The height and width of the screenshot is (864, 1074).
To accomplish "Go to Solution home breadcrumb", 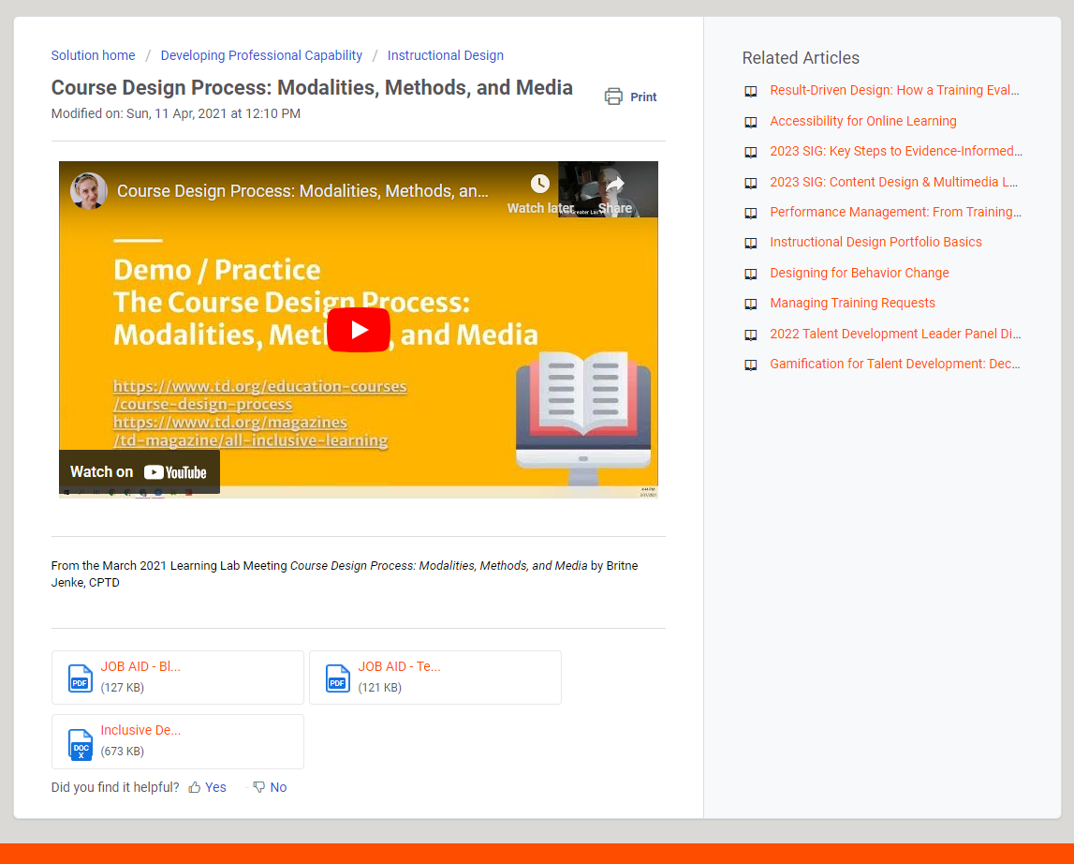I will 93,55.
